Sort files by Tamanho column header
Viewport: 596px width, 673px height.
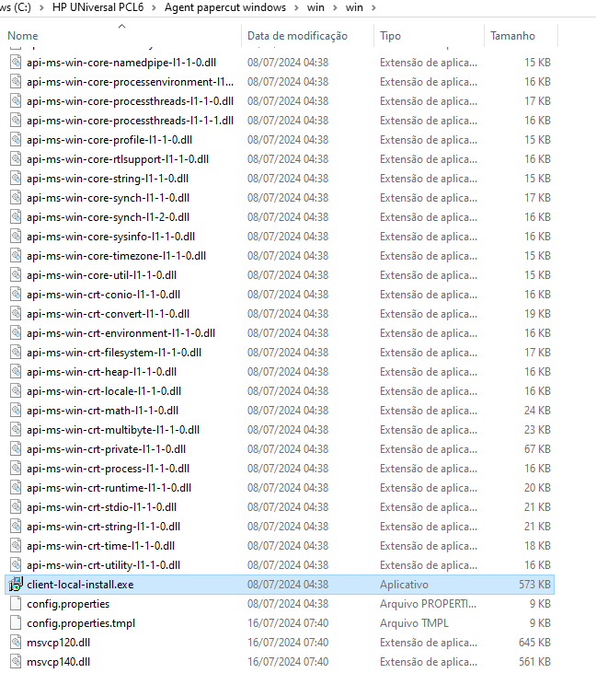(512, 36)
